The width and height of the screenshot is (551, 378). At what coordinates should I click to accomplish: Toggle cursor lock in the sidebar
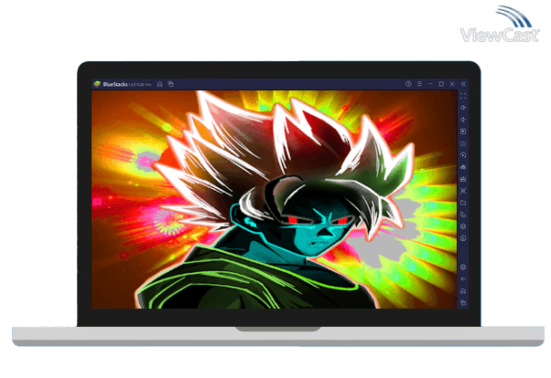point(463,131)
